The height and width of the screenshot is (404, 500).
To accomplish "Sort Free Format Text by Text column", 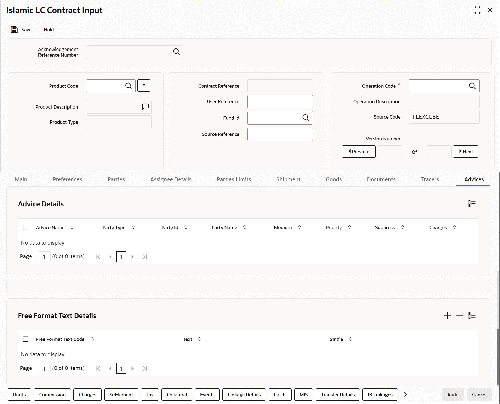I will coord(200,339).
